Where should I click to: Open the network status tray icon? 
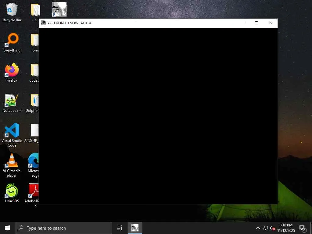click(x=265, y=228)
